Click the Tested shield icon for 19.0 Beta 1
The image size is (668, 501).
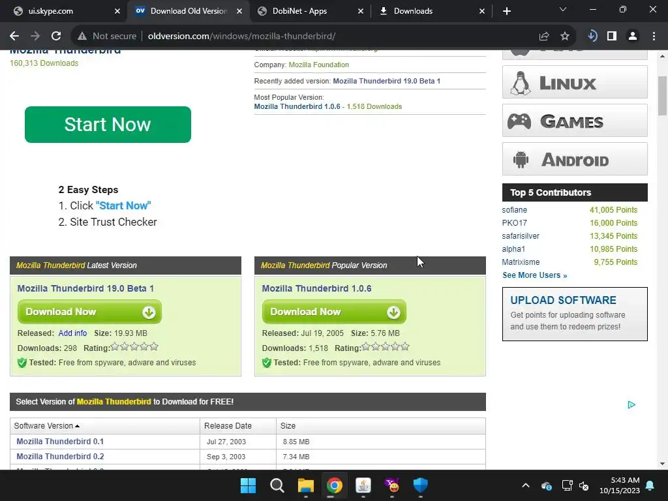(x=22, y=363)
